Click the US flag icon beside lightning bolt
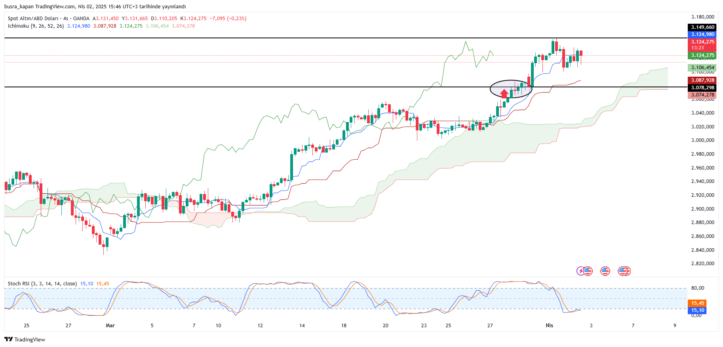Image resolution: width=723 pixels, height=347 pixels. click(588, 271)
